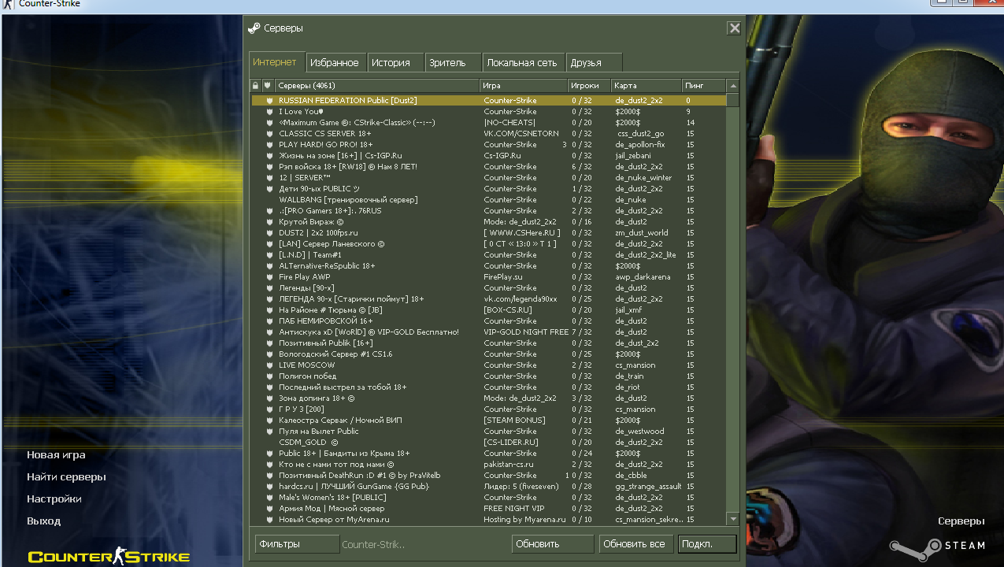Click the Обновить button
Image resolution: width=1004 pixels, height=567 pixels.
coord(553,544)
